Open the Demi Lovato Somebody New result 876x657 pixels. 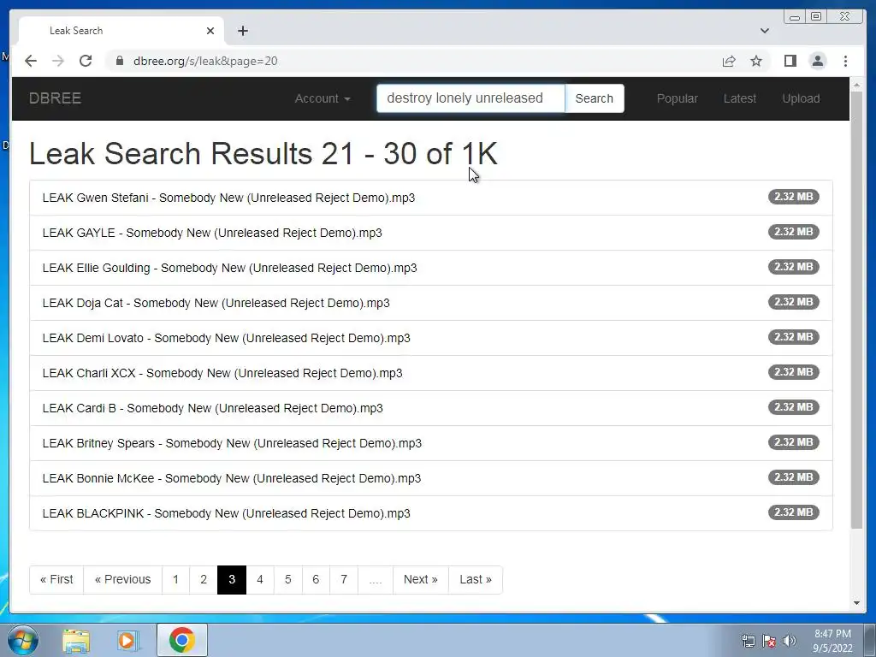(x=431, y=338)
